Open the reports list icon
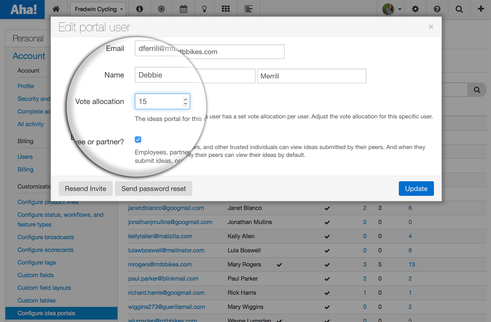This screenshot has width=491, height=322. coord(248,9)
